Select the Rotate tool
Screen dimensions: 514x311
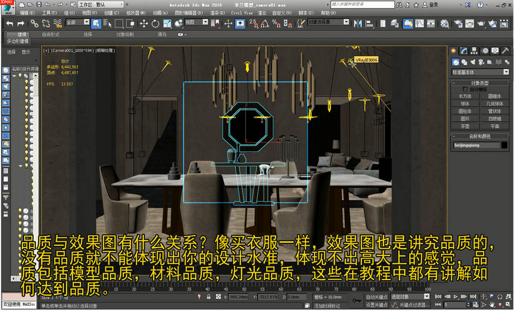pos(156,23)
